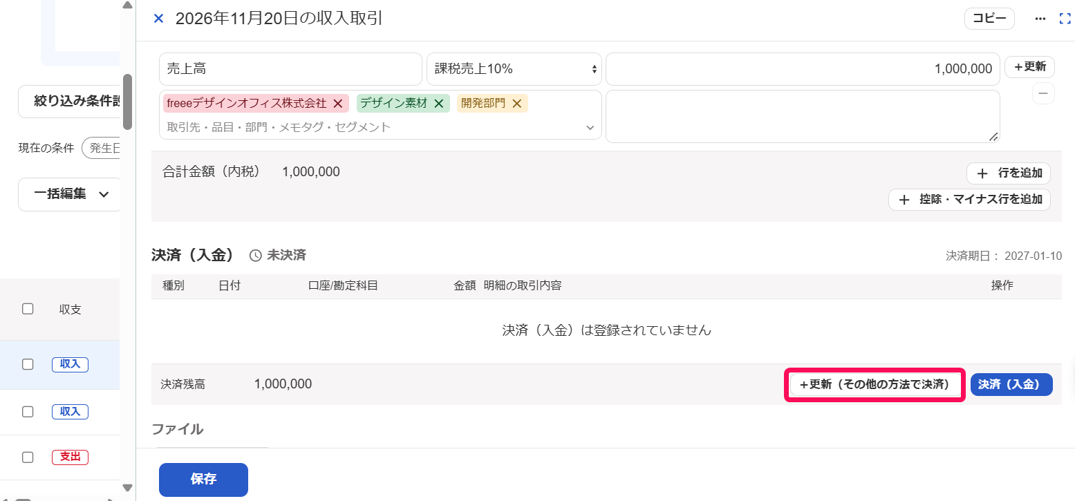1075x501 pixels.
Task: Open the 一括編集 dropdown
Action: click(70, 194)
